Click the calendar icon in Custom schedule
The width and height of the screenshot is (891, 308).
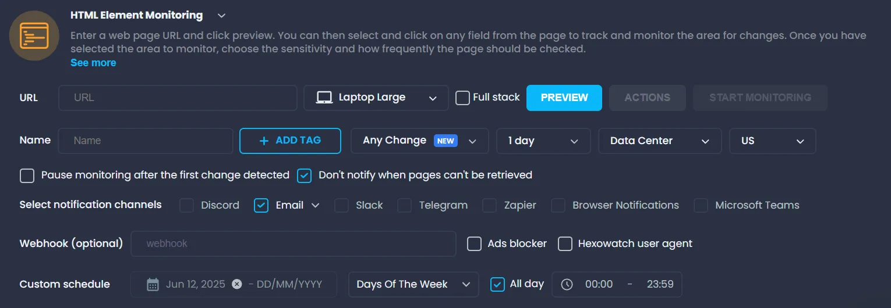(153, 284)
